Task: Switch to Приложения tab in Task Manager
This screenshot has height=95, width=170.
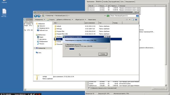Action: [x=91, y=2]
